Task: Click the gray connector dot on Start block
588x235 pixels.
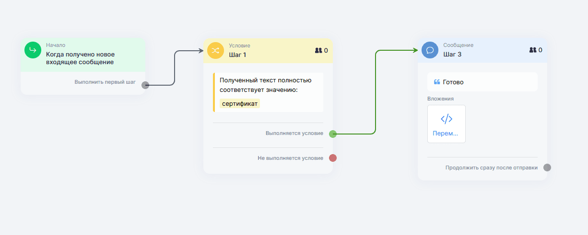Action: pyautogui.click(x=145, y=85)
